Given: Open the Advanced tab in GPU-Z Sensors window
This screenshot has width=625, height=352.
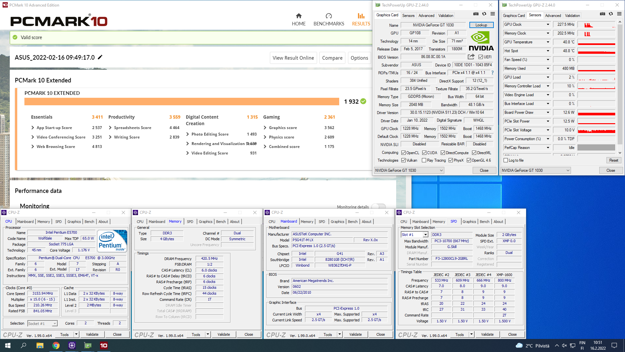Looking at the screenshot, I should pyautogui.click(x=553, y=15).
